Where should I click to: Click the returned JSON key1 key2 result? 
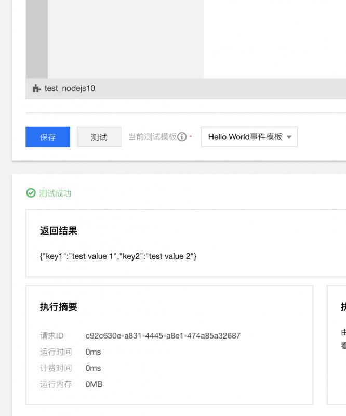point(118,256)
